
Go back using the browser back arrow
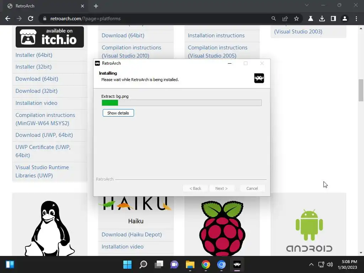pos(8,18)
